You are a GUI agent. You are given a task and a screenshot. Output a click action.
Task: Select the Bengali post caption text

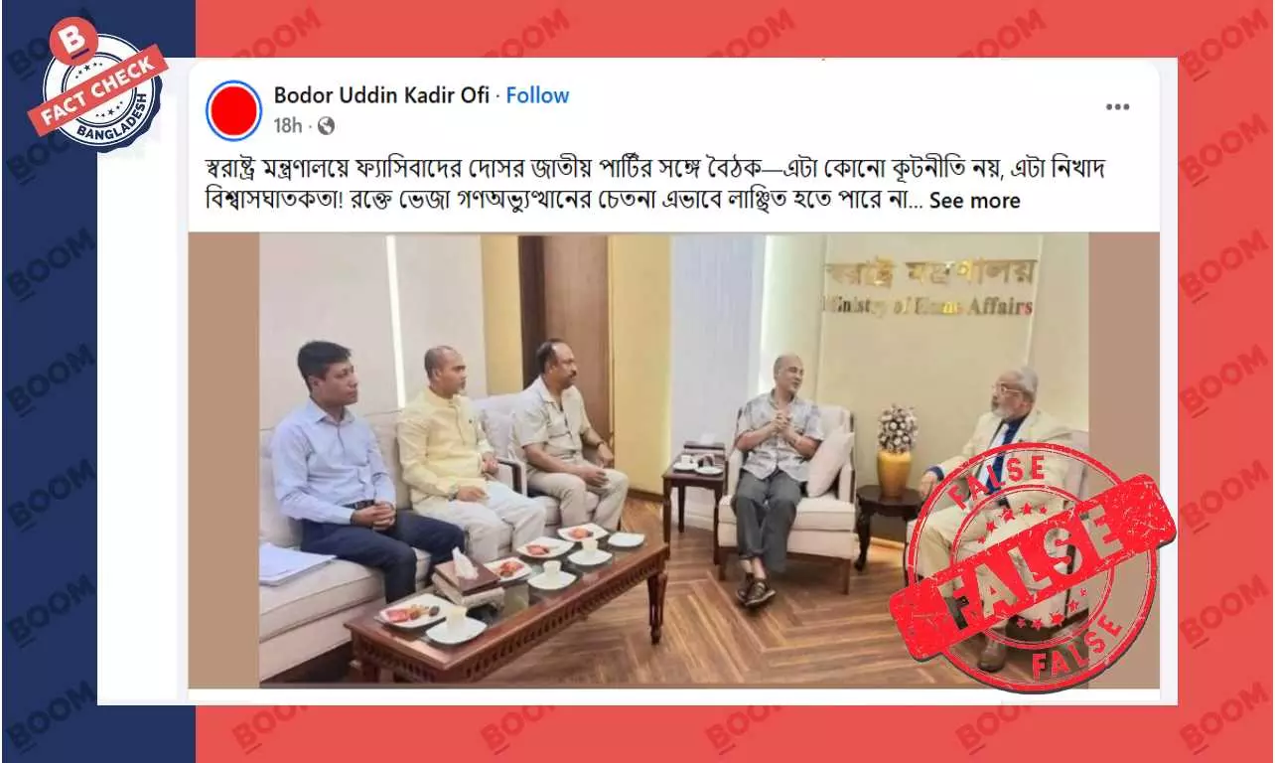tap(645, 185)
